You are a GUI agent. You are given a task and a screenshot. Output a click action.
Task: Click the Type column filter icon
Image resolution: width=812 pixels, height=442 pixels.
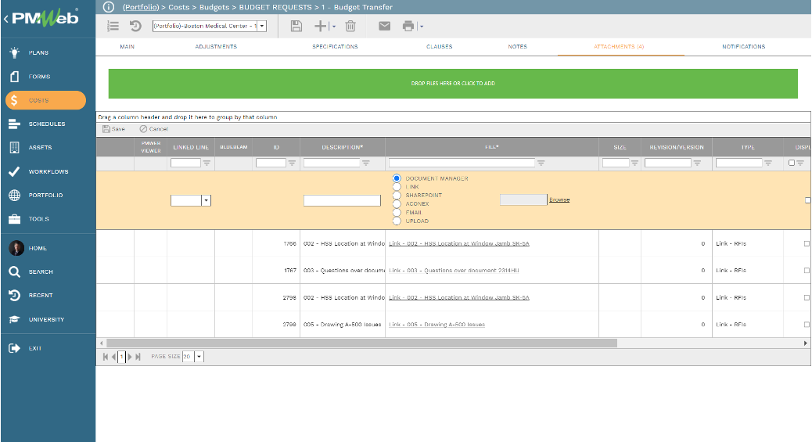tap(768, 163)
